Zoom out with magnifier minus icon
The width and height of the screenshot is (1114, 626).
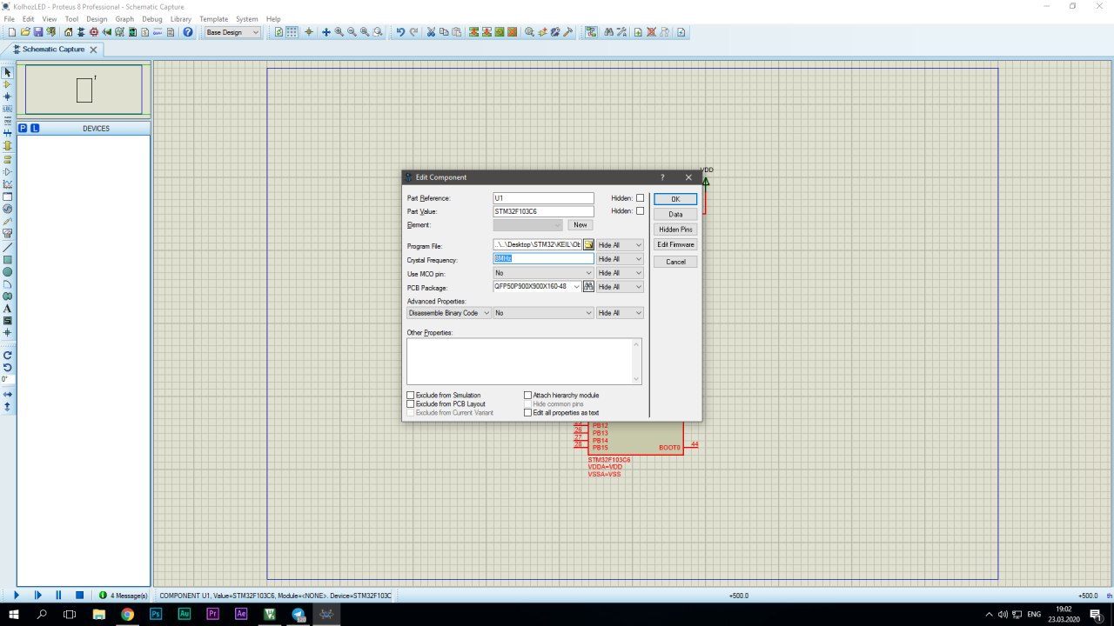[352, 32]
